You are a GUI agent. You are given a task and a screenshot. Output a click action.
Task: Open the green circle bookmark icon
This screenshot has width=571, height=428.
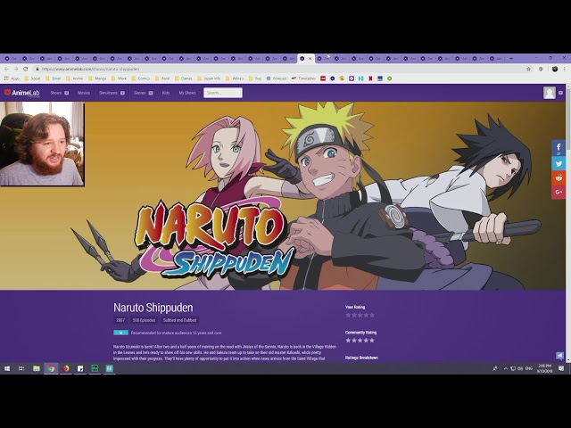point(389,78)
